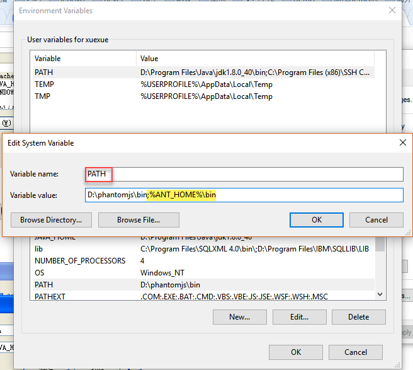Viewport: 413px width, 370px height.
Task: Click Edit... under system variables
Action: (299, 317)
